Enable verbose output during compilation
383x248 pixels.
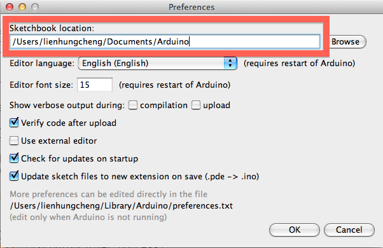133,105
